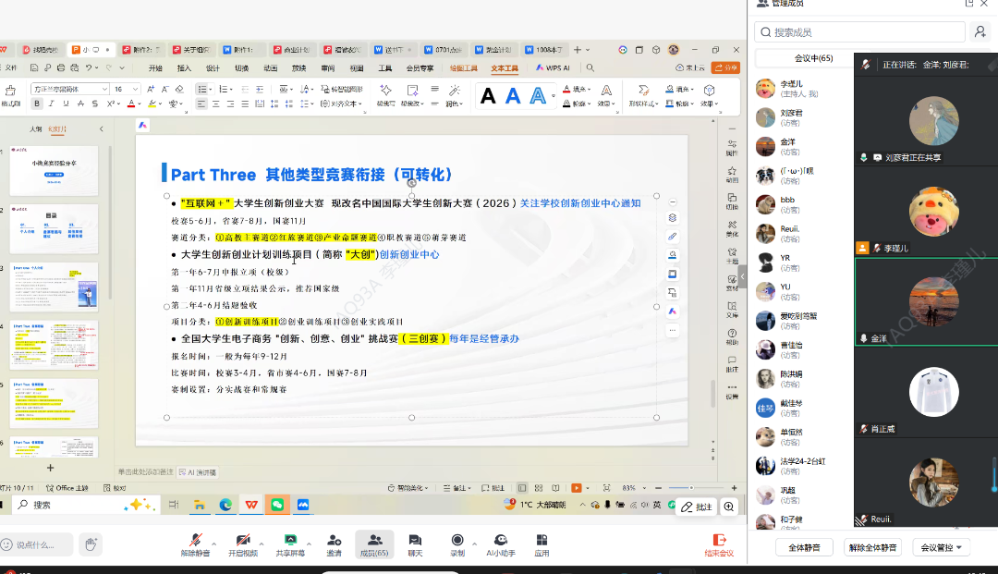Viewport: 998px width, 574px height.
Task: Click the 格式刷 format painter icon
Action: 10,91
